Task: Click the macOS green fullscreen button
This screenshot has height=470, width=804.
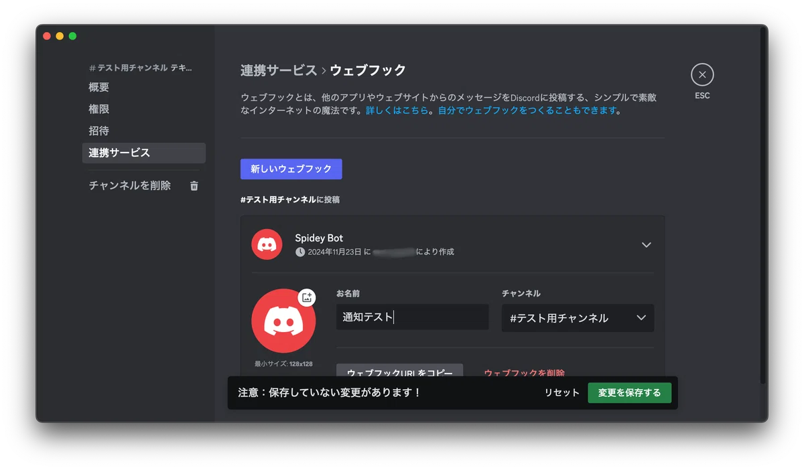Action: click(x=72, y=36)
